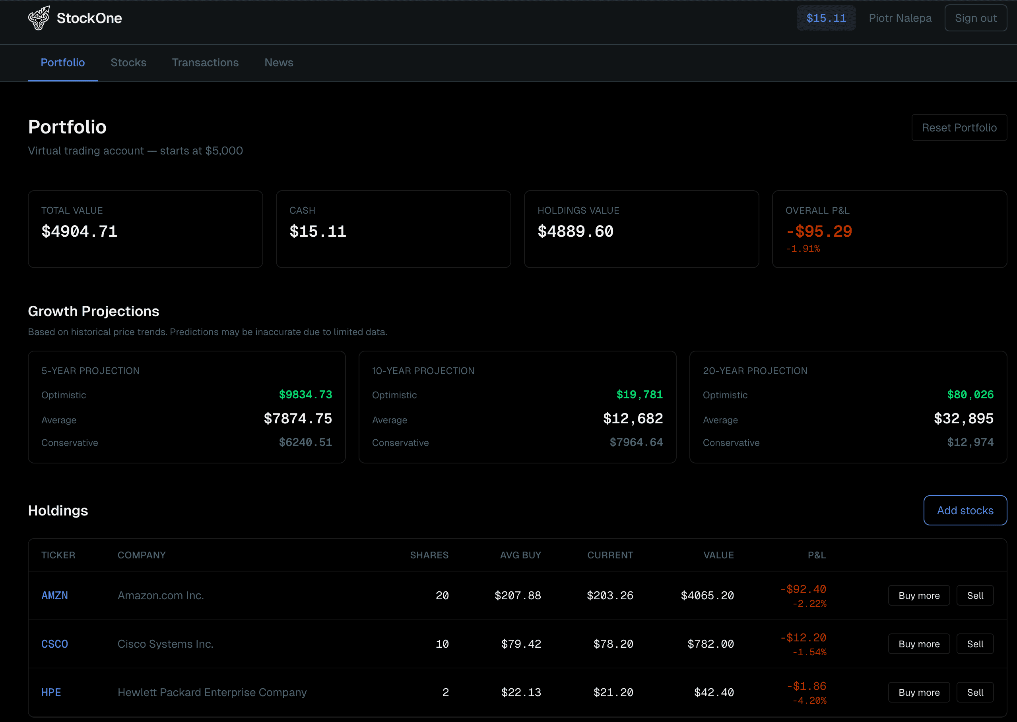Click the $15.11 cash balance badge
Viewport: 1017px width, 722px height.
coord(826,18)
